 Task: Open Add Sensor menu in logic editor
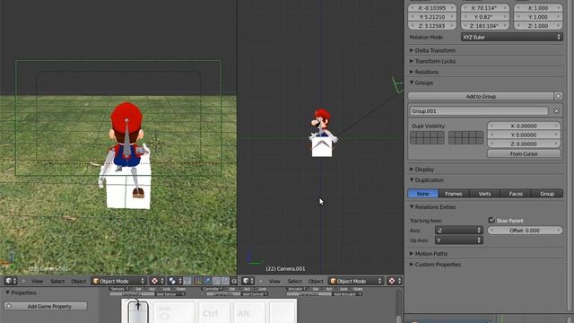tap(170, 294)
